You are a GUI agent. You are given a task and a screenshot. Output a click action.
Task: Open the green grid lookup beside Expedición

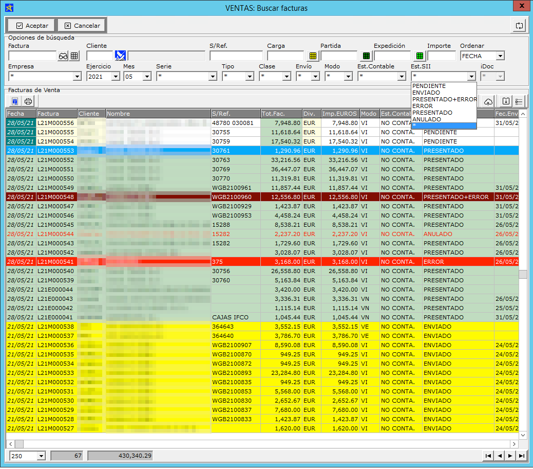(x=420, y=56)
